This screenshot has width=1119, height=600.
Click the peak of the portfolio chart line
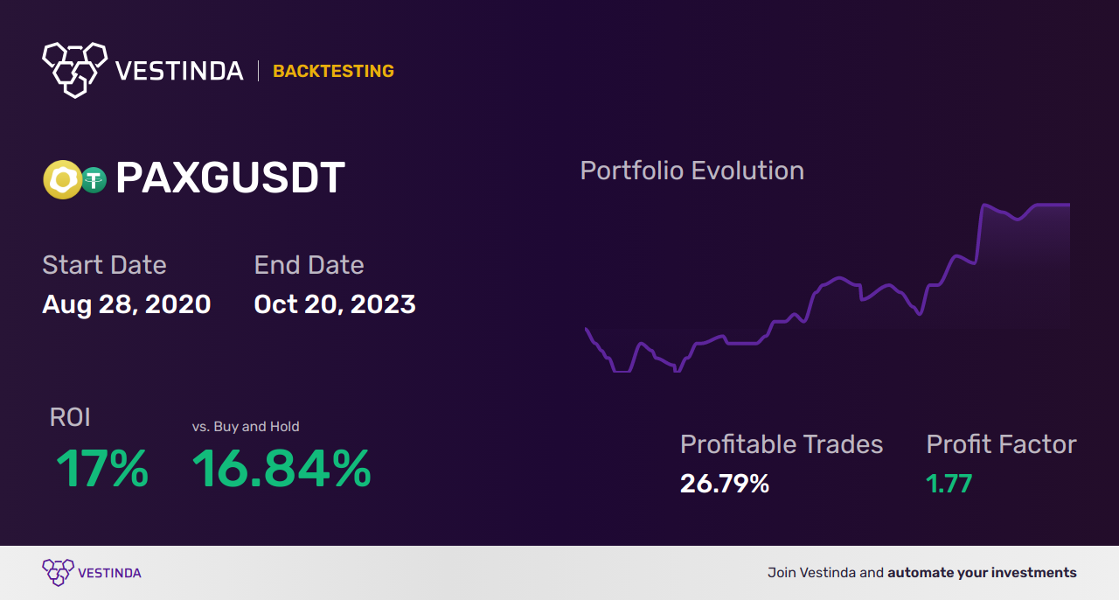986,206
